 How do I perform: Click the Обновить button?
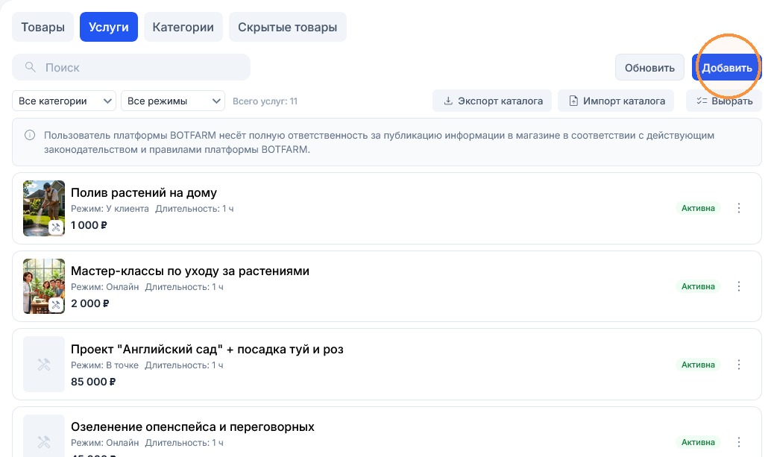coord(649,68)
